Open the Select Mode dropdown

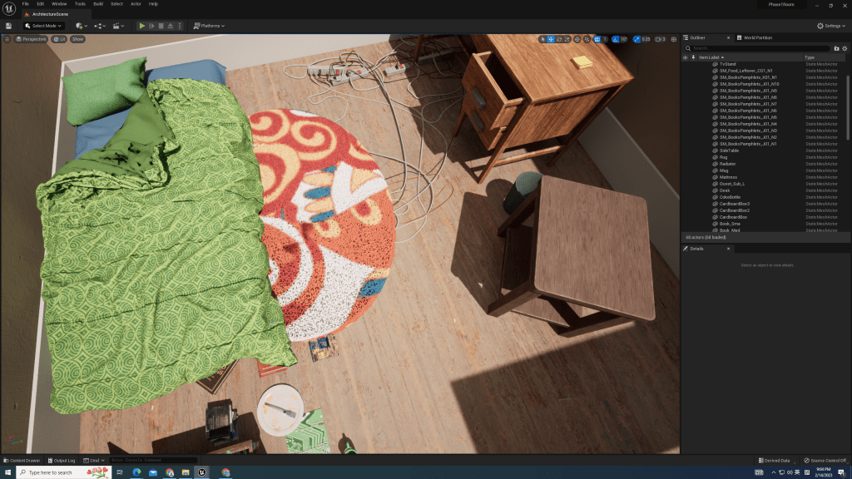click(x=46, y=26)
